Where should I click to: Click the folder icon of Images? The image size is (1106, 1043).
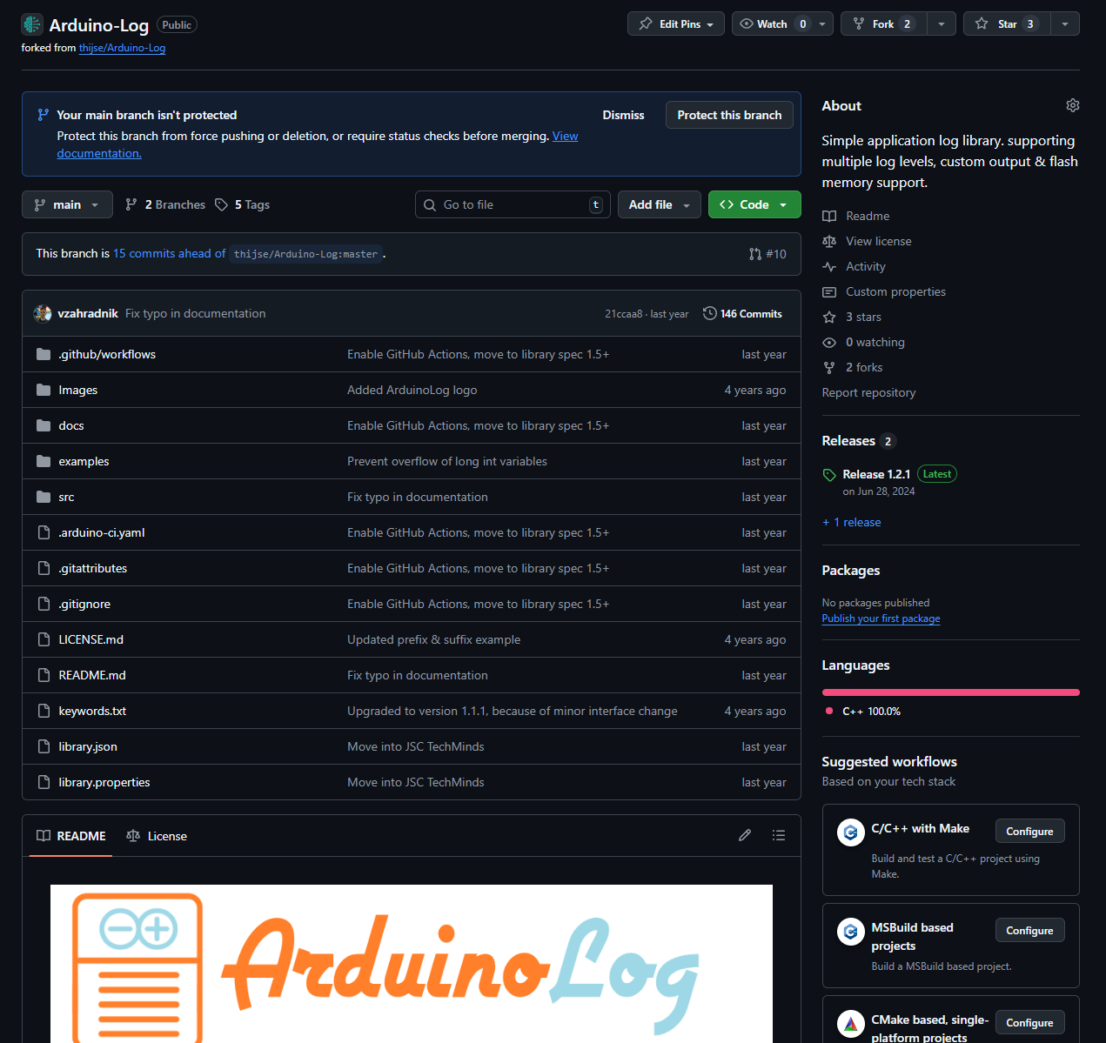[x=44, y=390]
